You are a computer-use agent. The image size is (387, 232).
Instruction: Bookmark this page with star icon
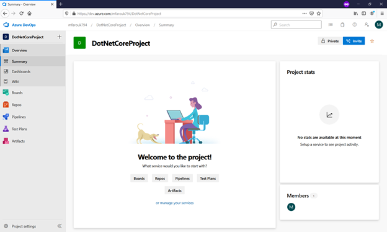click(x=319, y=14)
